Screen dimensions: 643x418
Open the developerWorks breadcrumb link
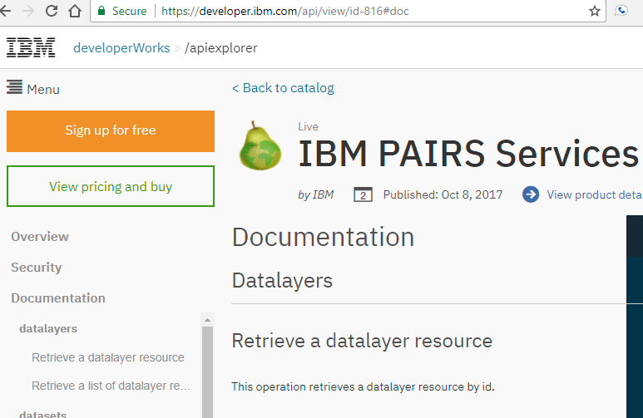pyautogui.click(x=121, y=48)
